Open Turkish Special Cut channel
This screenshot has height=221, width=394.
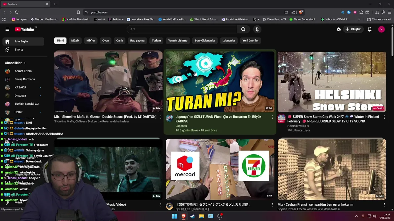pyautogui.click(x=23, y=104)
